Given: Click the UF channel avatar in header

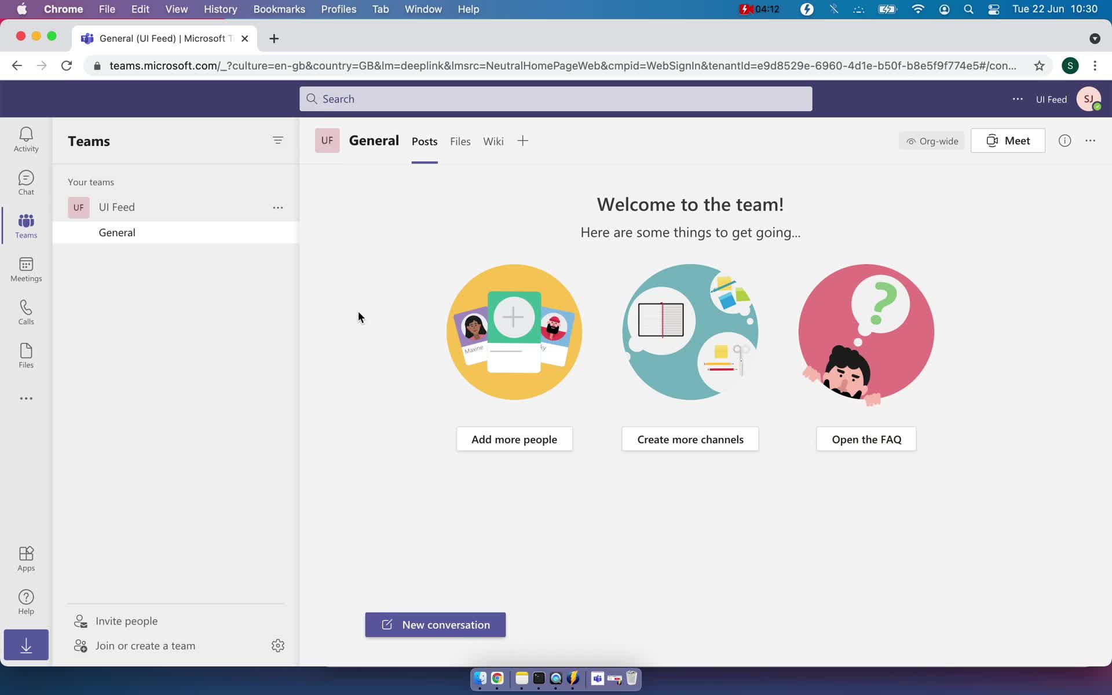Looking at the screenshot, I should pos(327,141).
